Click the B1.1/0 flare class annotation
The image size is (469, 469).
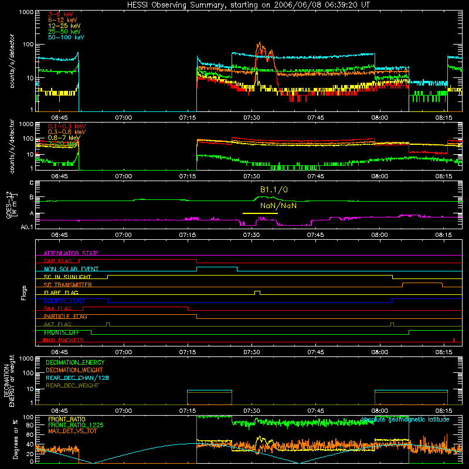[274, 189]
